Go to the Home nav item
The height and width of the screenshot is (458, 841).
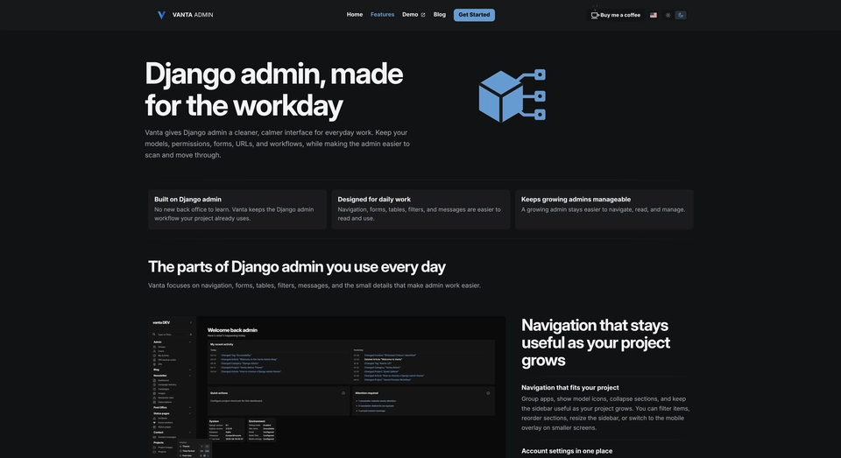click(355, 15)
